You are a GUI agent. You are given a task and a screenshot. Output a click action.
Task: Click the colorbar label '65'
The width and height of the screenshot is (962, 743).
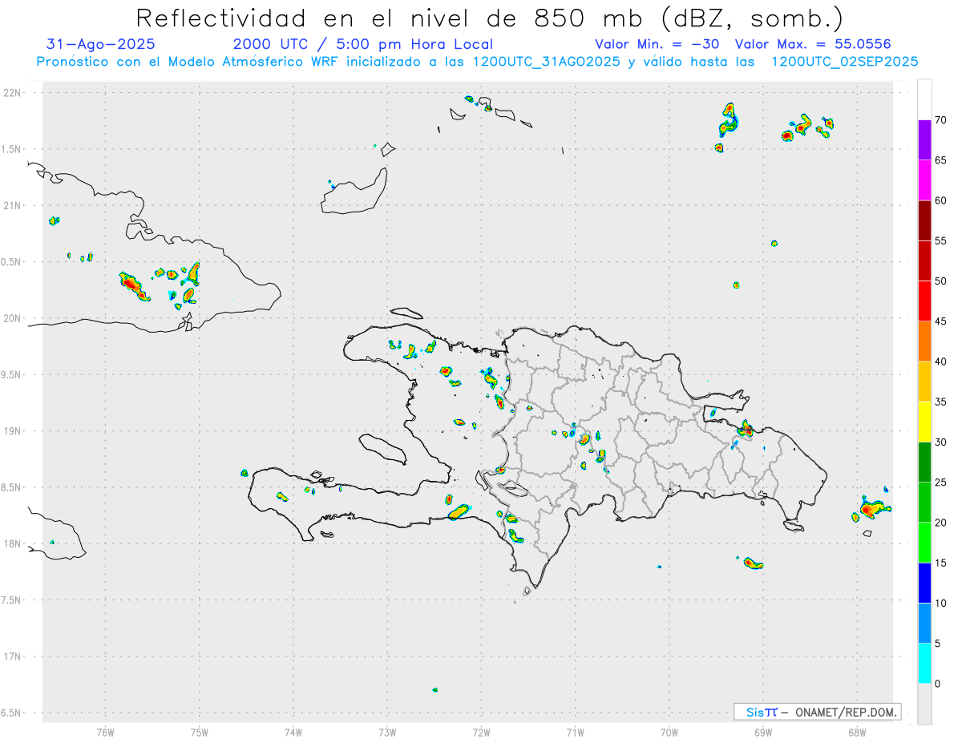coord(941,160)
